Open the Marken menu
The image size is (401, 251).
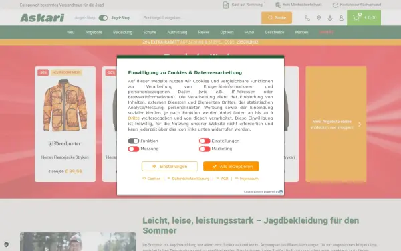pyautogui.click(x=302, y=33)
